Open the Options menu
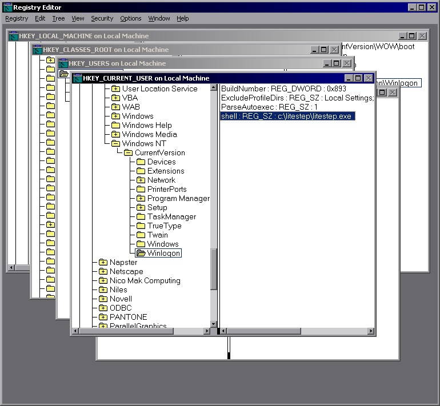This screenshot has width=440, height=406. point(130,18)
